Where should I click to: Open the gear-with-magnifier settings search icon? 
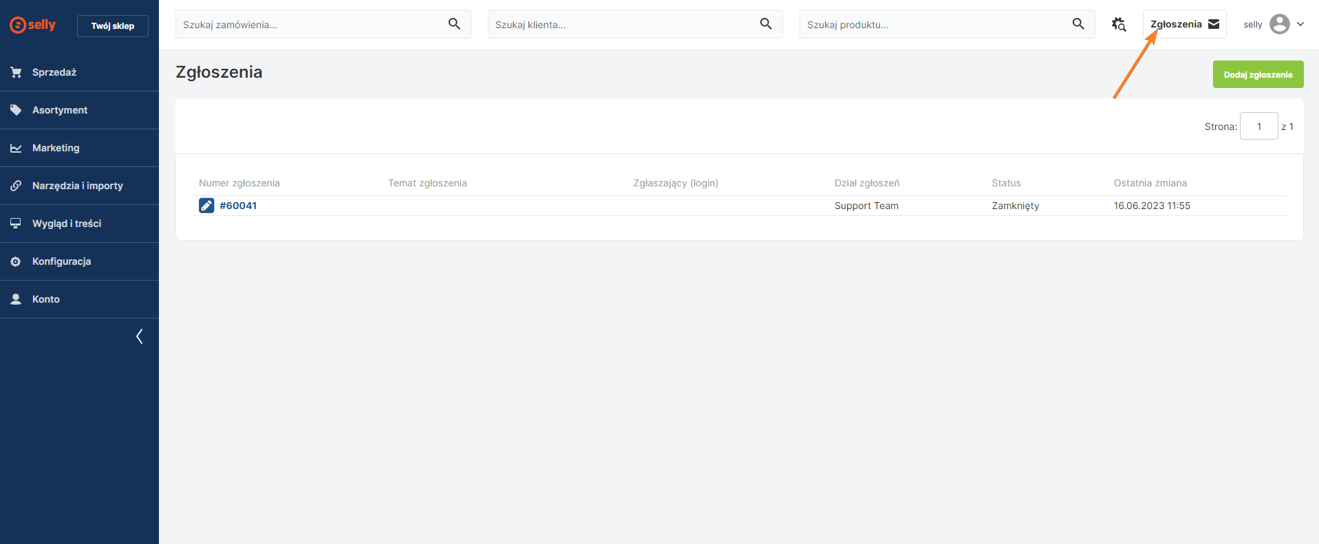[x=1119, y=24]
